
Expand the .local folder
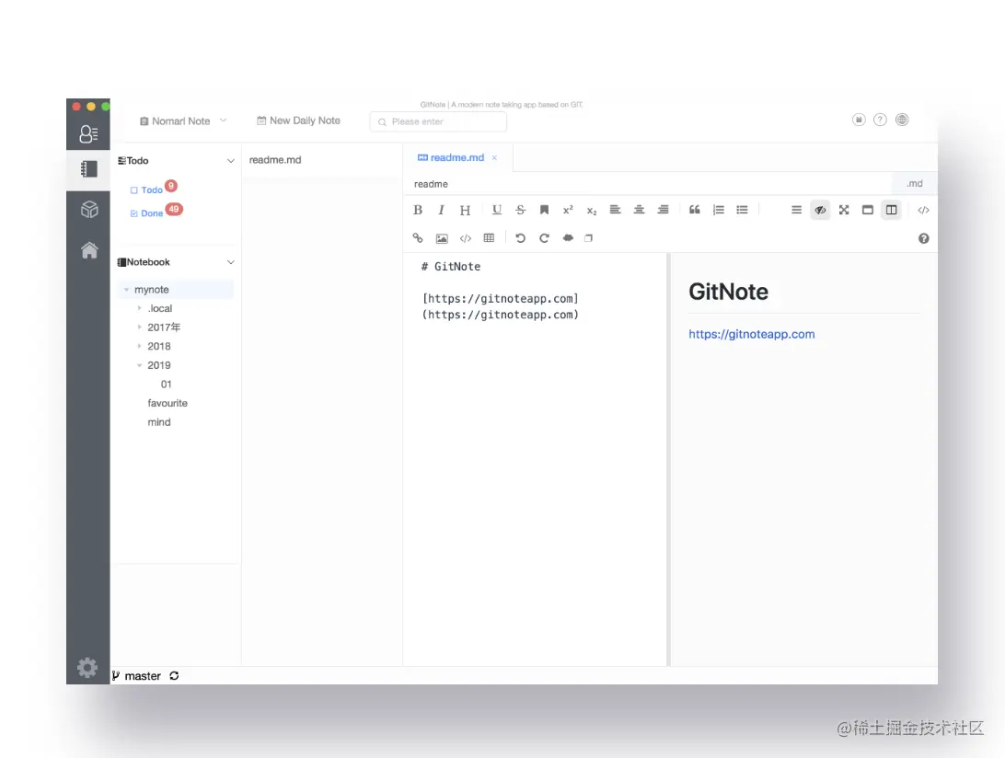pos(139,308)
